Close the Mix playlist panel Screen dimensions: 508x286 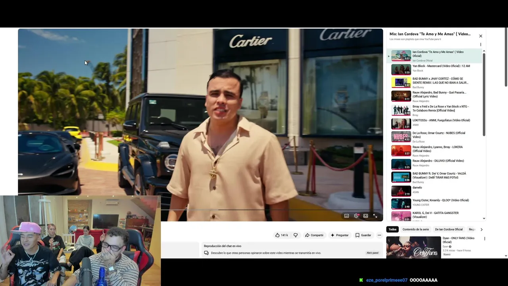pos(481,36)
